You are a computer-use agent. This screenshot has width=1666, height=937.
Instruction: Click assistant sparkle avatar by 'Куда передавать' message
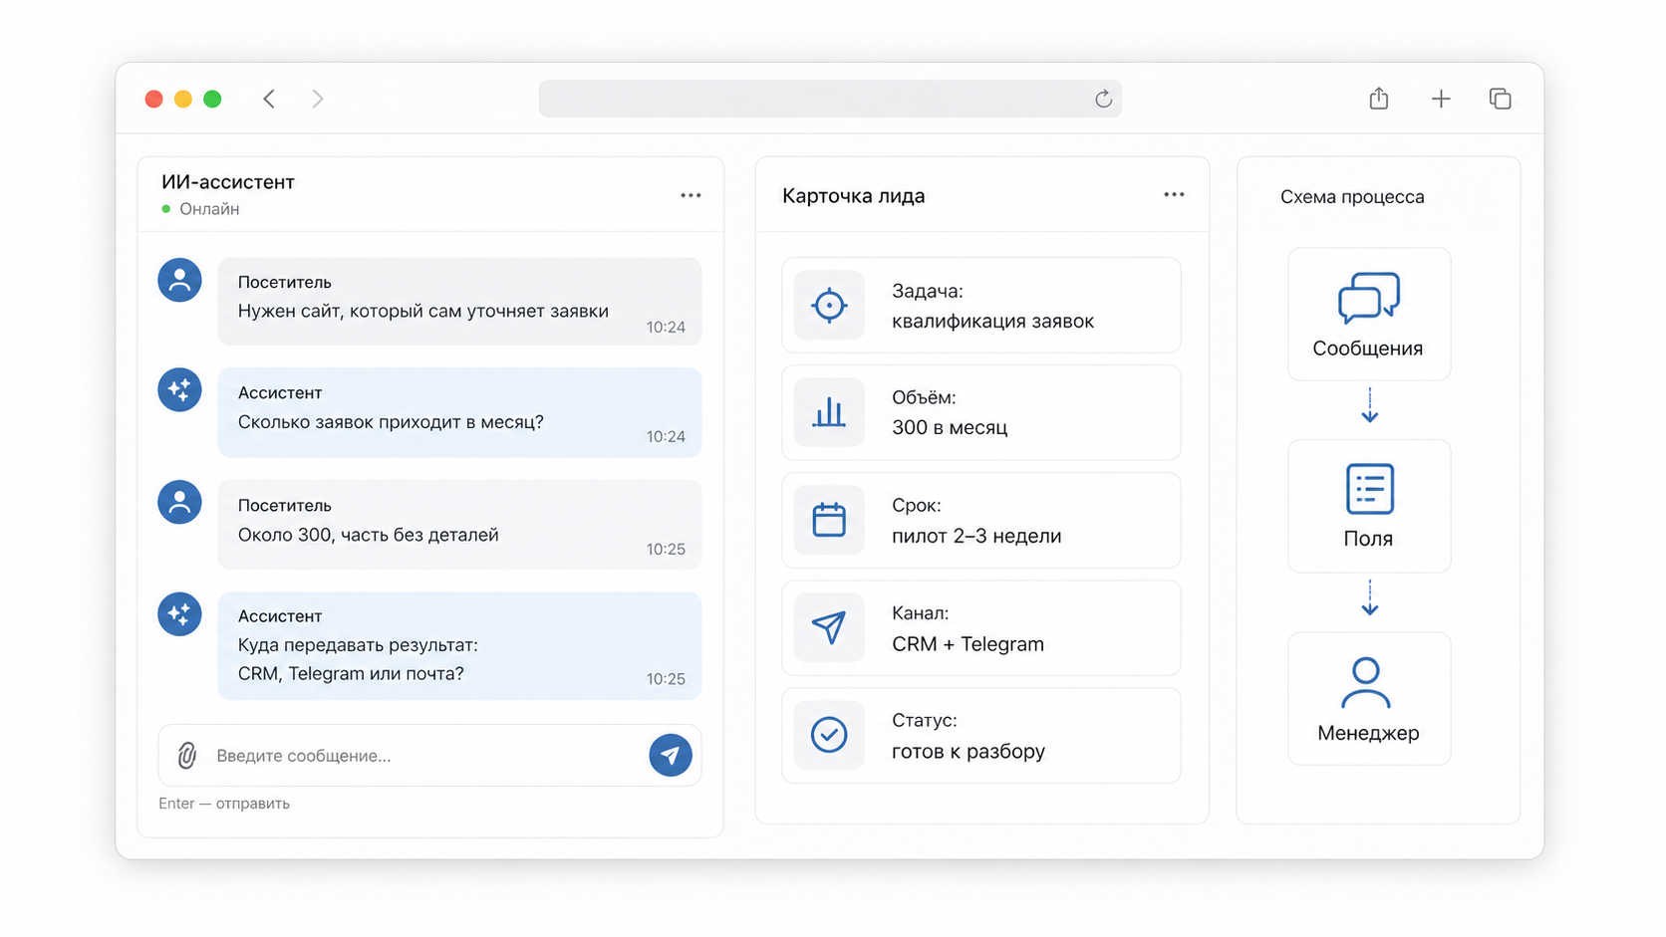pyautogui.click(x=179, y=613)
